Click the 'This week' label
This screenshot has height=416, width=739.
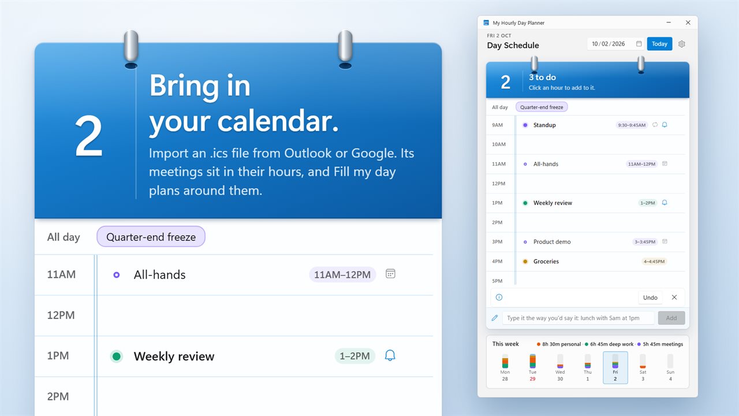(505, 344)
